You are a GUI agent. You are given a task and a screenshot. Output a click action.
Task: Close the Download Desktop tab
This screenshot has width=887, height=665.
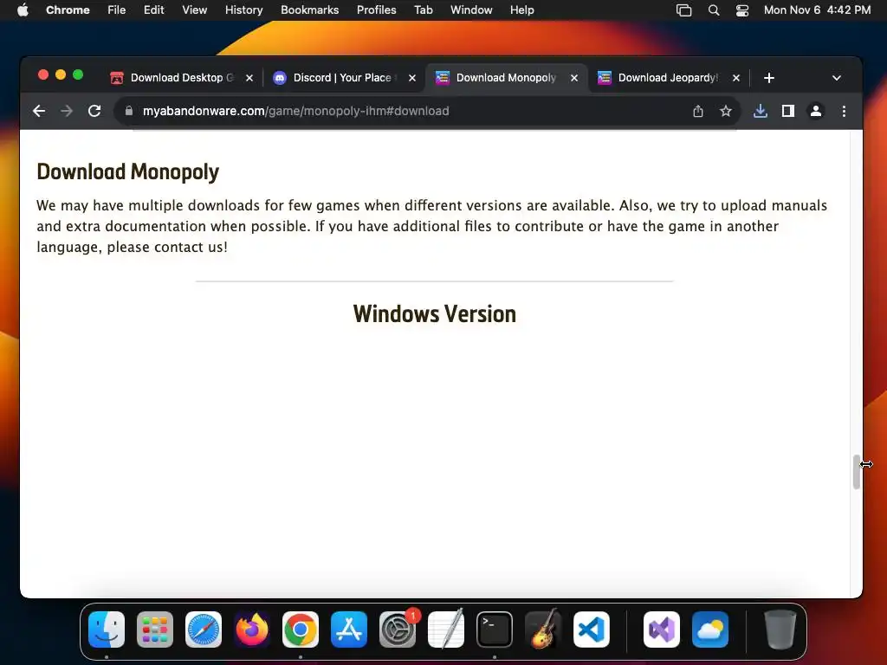coord(249,78)
